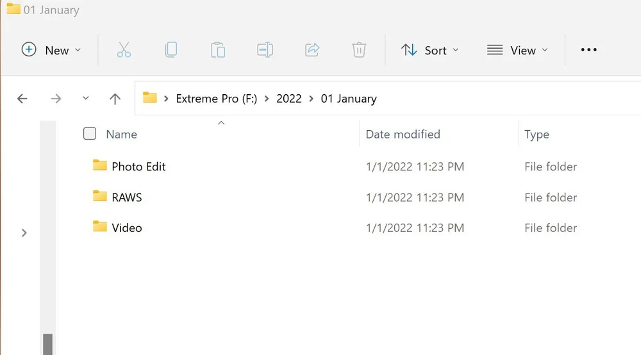Click Video File folder type cell
641x355 pixels.
[x=551, y=228]
